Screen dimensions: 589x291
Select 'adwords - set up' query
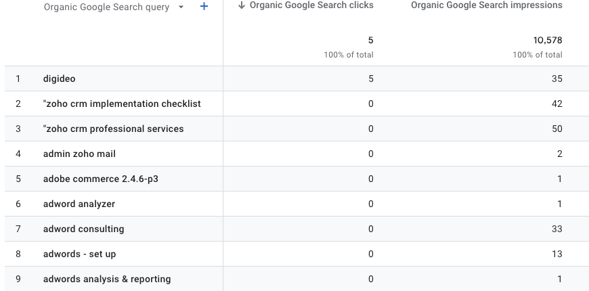point(80,254)
